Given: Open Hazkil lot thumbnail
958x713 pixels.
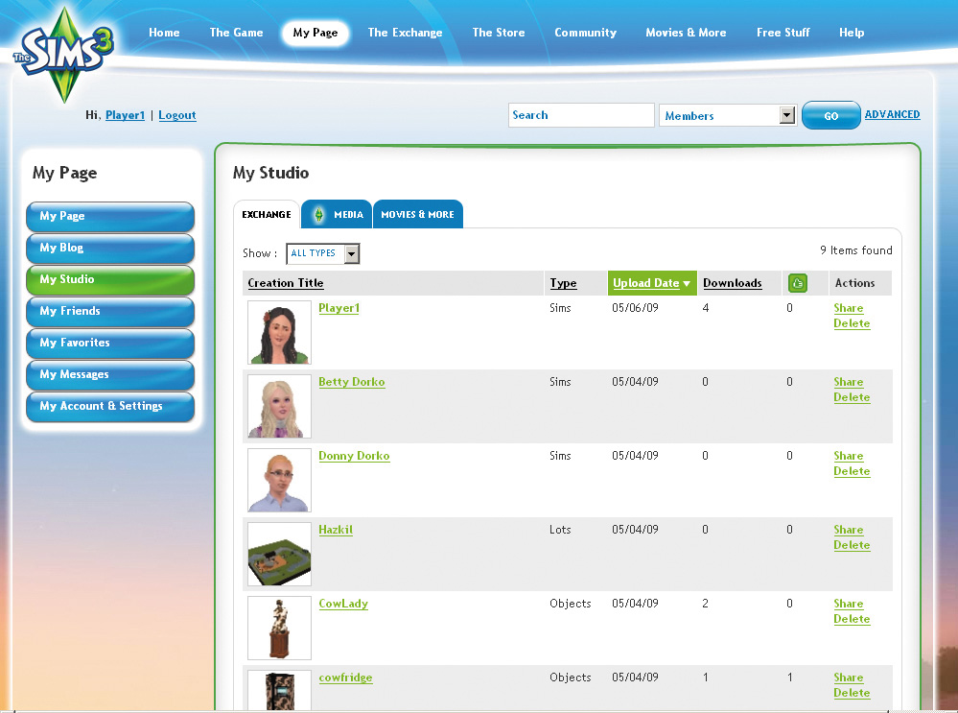Looking at the screenshot, I should click(x=279, y=555).
